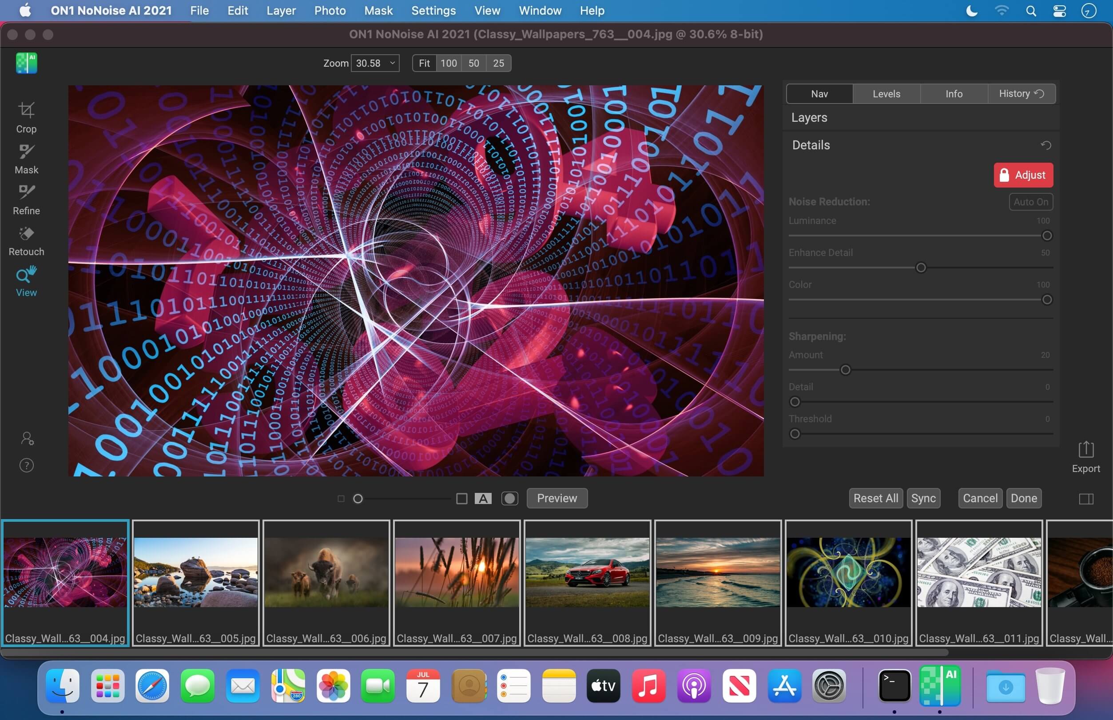Screen dimensions: 1113x720
Task: Toggle the right panel visibility icon
Action: [1086, 499]
